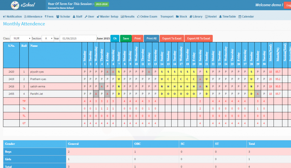Click the Month(Total) column header
This screenshot has width=291, height=168.
point(271,55)
